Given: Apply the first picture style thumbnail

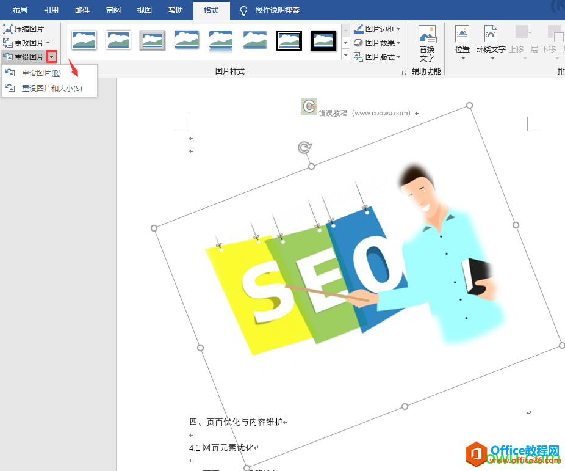Looking at the screenshot, I should 84,40.
